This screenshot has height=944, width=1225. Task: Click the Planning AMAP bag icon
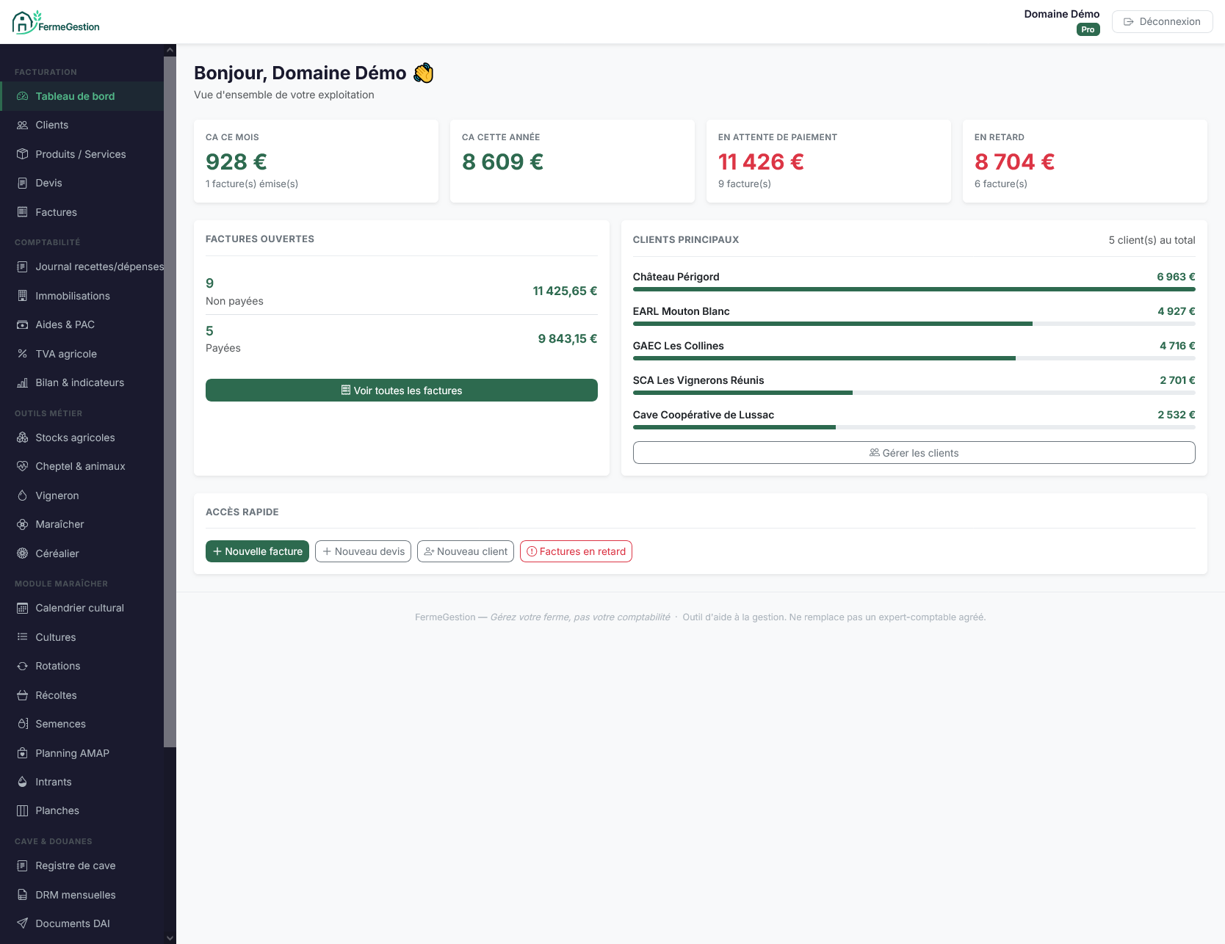coord(22,753)
